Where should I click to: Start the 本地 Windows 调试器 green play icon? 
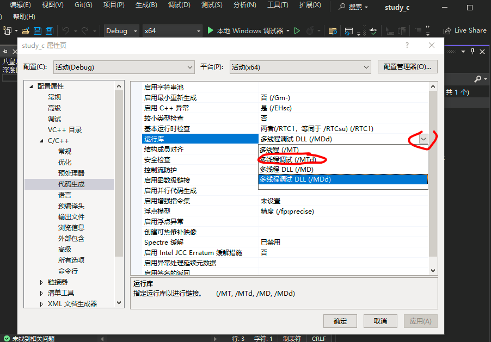click(211, 31)
